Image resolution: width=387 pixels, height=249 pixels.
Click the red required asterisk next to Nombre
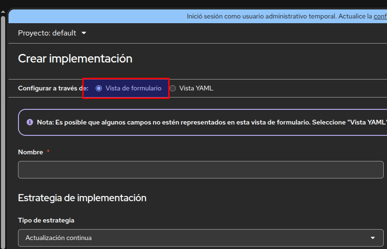click(x=48, y=152)
